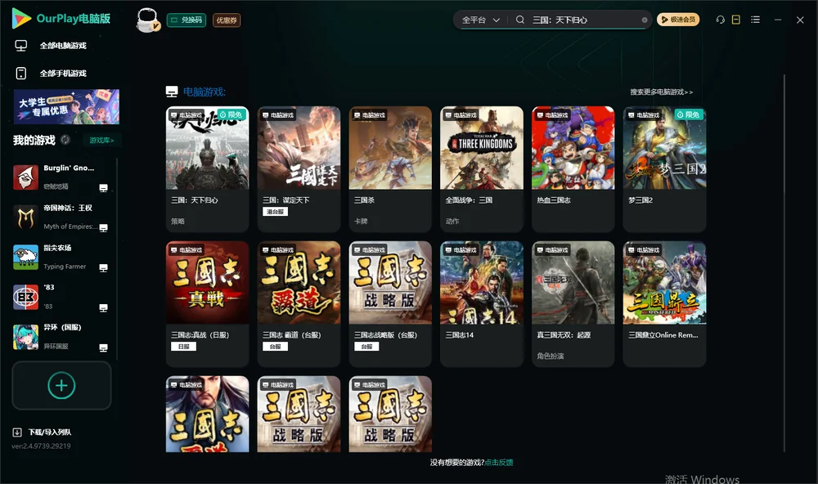Open the user avatar profile
The height and width of the screenshot is (484, 818).
[147, 20]
